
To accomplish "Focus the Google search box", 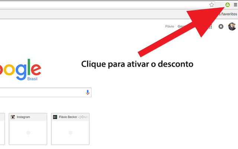I will click(x=45, y=92).
